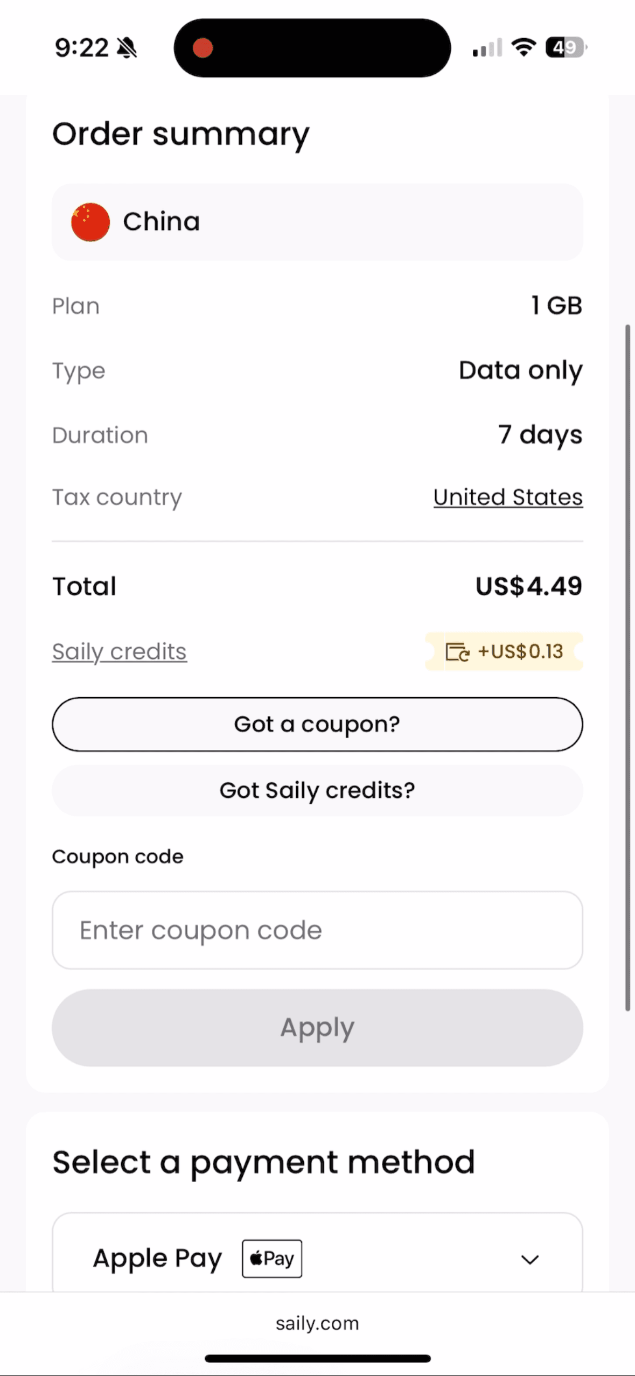Focus the Enter coupon code field

[x=317, y=930]
